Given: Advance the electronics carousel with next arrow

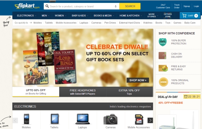Looking at the screenshot, I should (x=150, y=120).
